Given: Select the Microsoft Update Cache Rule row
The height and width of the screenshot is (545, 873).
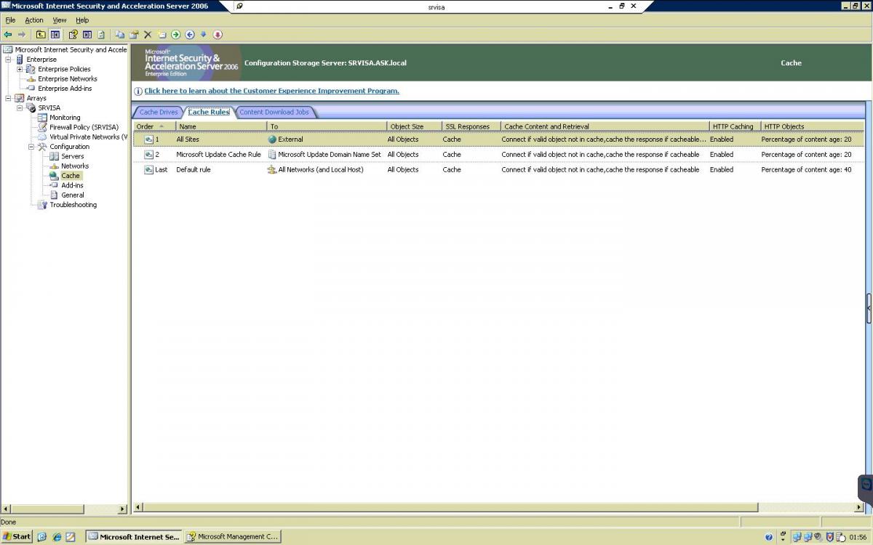Looking at the screenshot, I should click(498, 155).
